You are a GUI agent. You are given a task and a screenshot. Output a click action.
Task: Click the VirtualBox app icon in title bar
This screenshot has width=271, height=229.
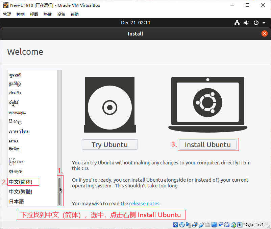pyautogui.click(x=6, y=5)
